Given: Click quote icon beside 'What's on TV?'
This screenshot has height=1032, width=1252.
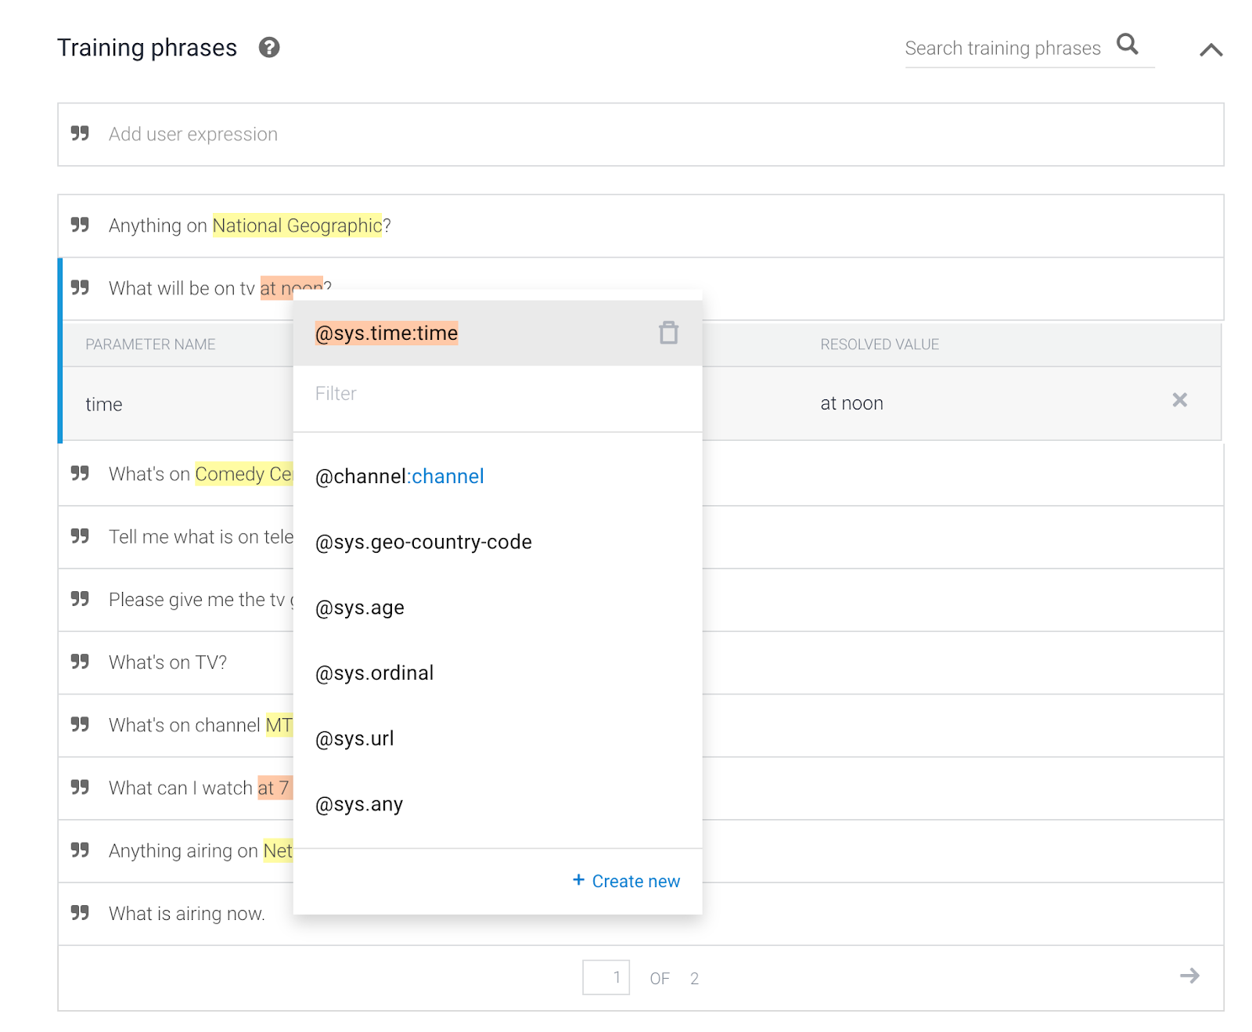Looking at the screenshot, I should click(x=80, y=662).
